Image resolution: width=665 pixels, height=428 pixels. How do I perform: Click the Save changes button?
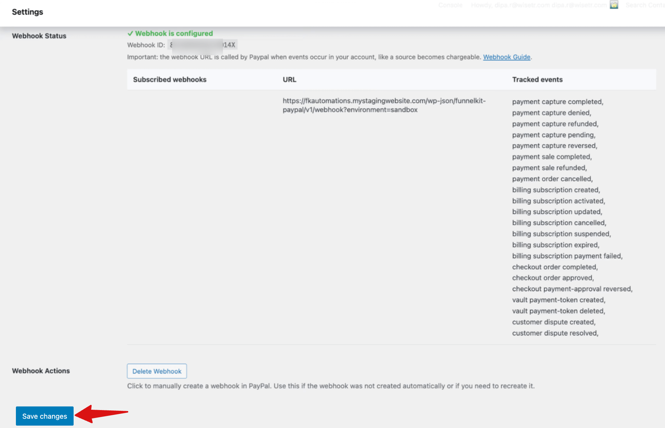pos(45,416)
